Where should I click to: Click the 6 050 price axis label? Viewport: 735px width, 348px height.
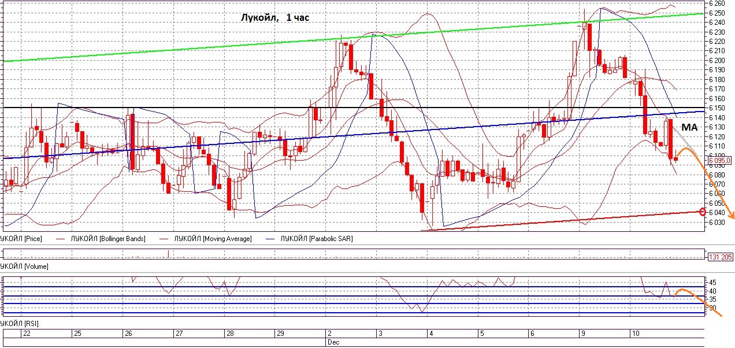[717, 203]
